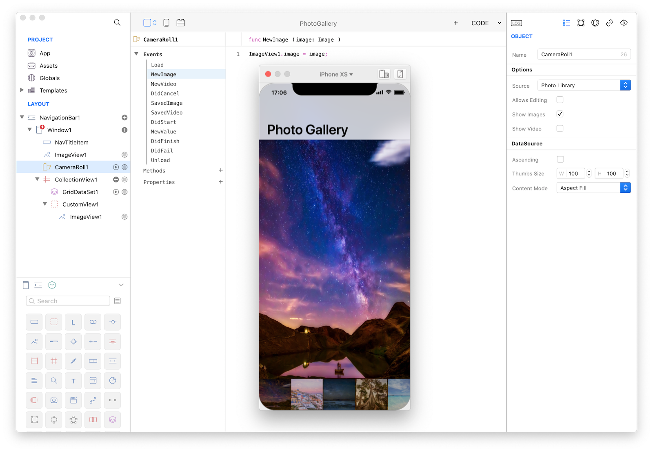Open the LOG panel icon
This screenshot has width=653, height=452.
516,23
